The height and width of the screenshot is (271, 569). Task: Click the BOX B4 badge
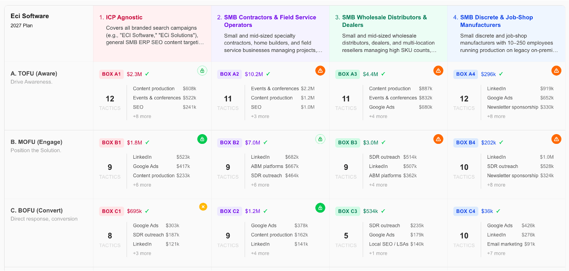(x=466, y=142)
